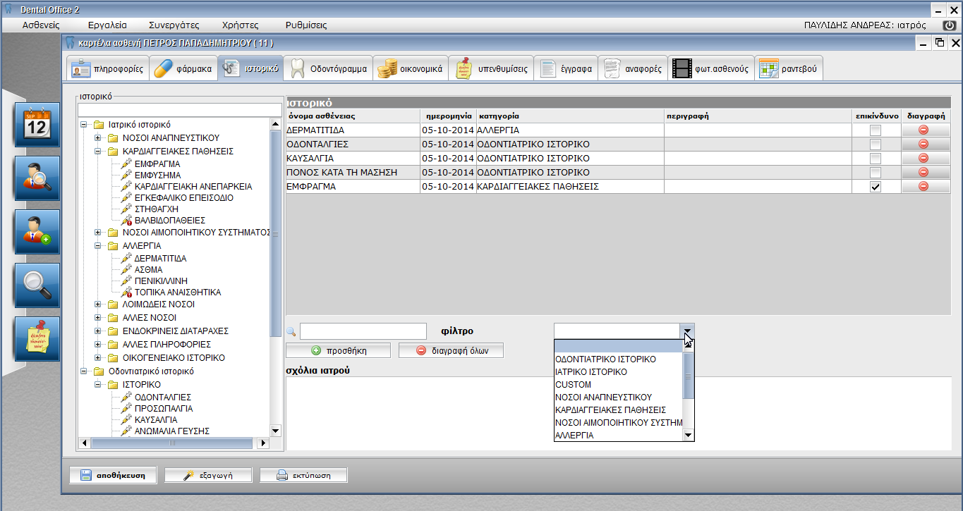
Task: Collapse the Ιατρικό ιστορικό tree node
Action: coord(84,125)
